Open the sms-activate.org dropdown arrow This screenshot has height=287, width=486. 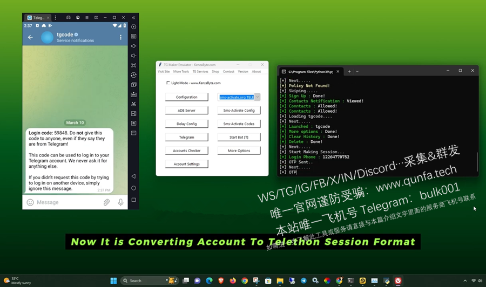257,97
